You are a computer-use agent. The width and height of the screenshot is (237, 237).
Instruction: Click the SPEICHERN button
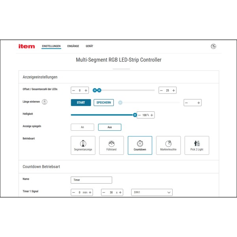[x=103, y=103]
